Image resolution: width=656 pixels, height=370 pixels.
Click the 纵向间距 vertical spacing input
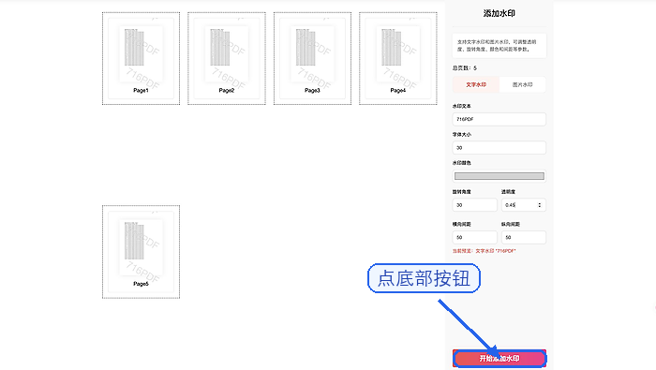click(x=523, y=237)
